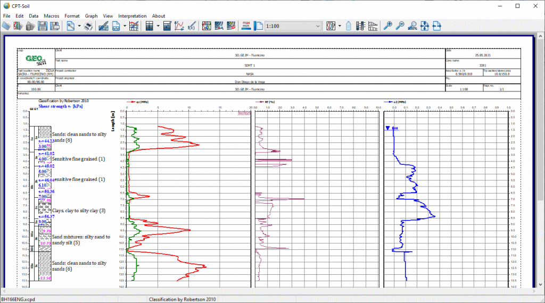545x303 pixels.
Task: Open the Macros menu
Action: tap(52, 16)
